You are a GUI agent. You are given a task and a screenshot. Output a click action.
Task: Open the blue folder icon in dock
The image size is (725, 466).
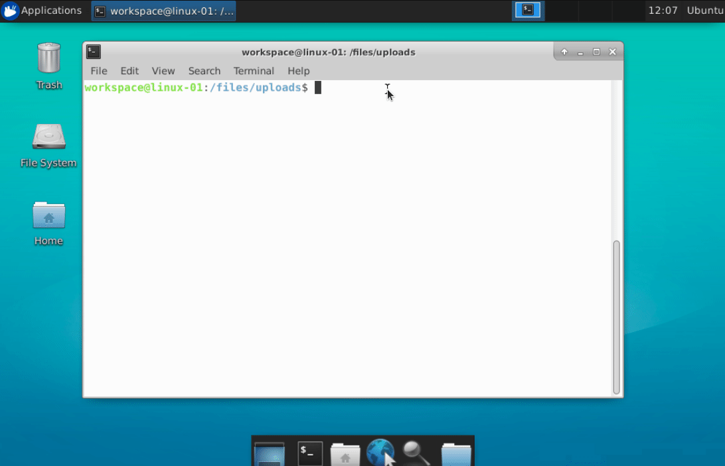[456, 454]
